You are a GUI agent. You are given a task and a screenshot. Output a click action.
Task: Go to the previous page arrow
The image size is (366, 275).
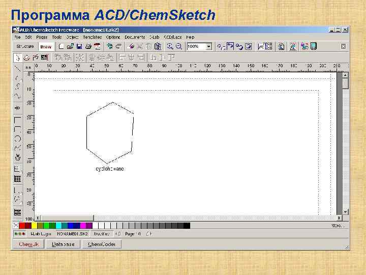(119, 234)
